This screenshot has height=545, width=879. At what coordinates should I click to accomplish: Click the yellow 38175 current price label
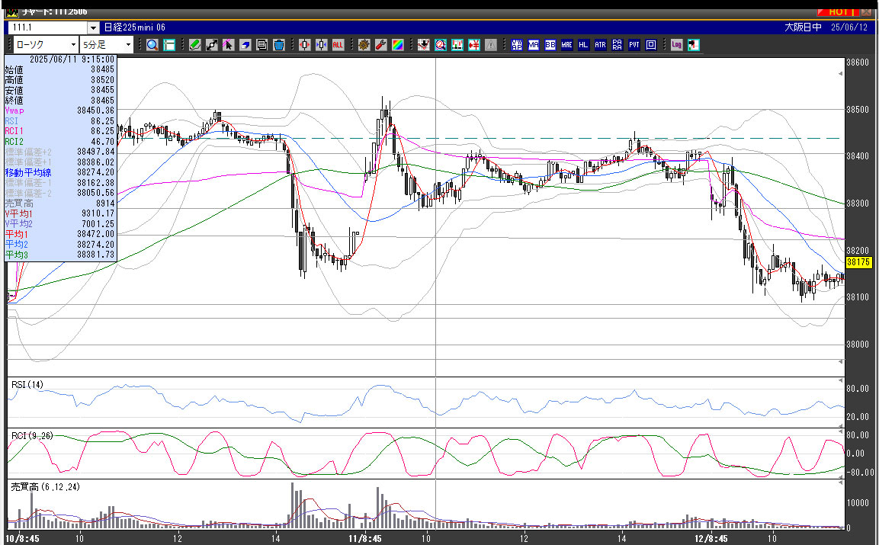click(858, 262)
